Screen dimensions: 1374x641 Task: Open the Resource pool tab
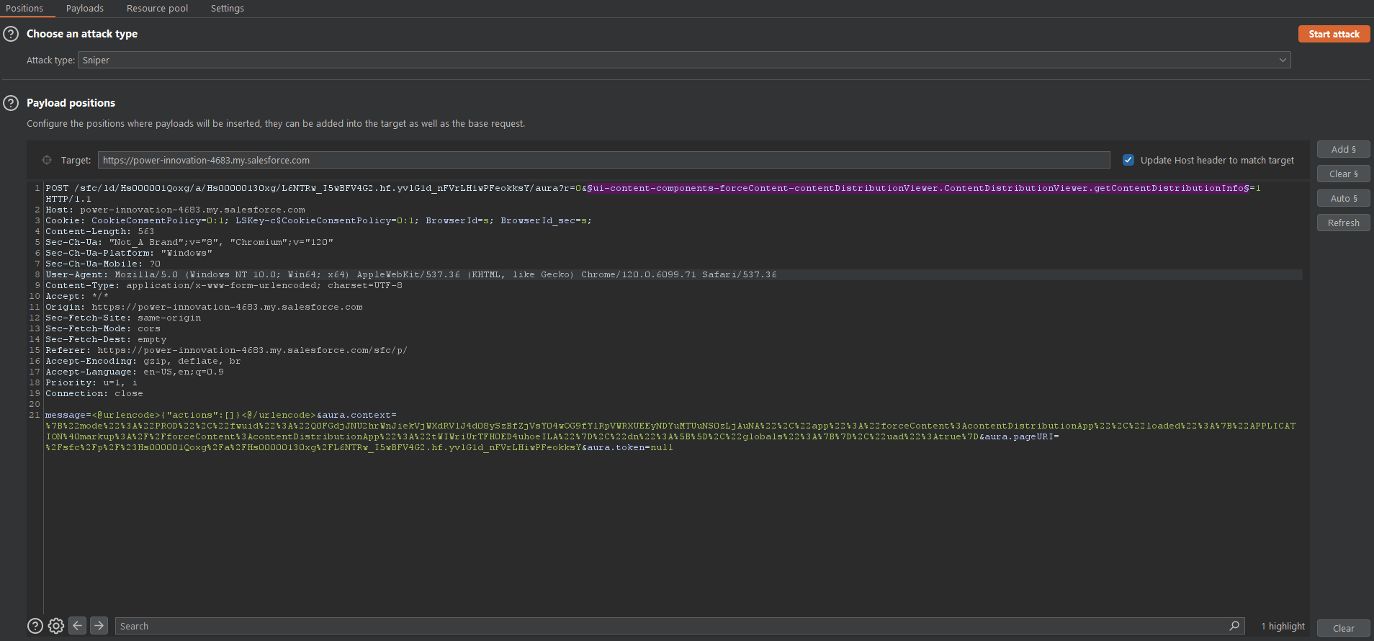coord(157,9)
